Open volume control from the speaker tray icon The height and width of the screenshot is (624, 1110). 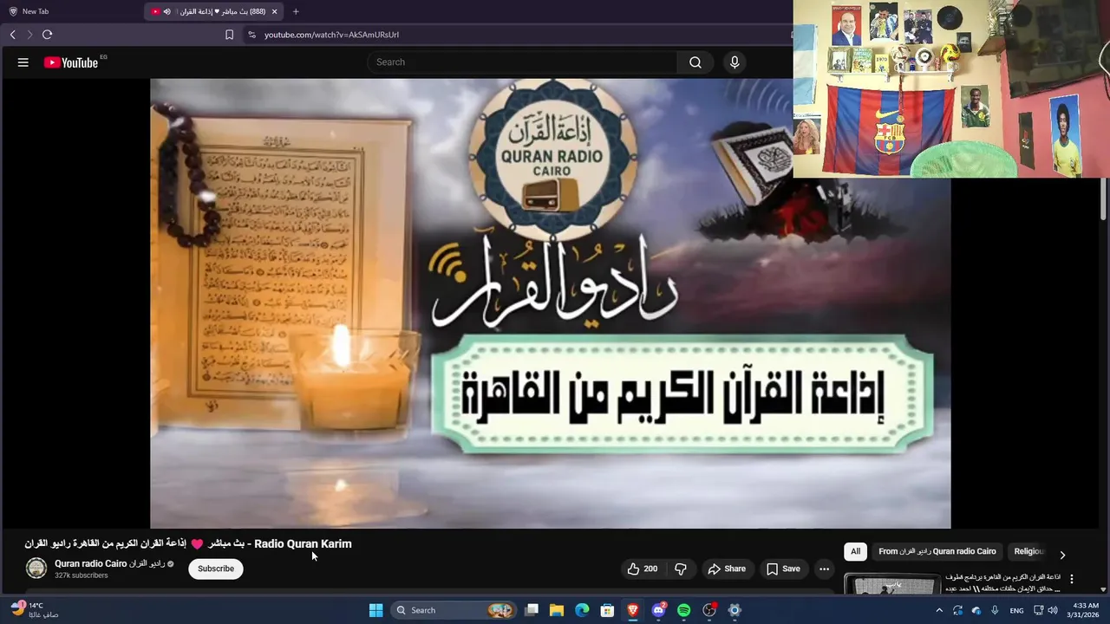[1053, 610]
